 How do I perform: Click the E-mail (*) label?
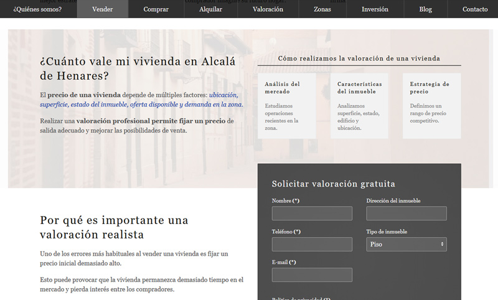click(284, 262)
